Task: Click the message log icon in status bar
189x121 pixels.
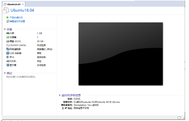Action: tap(179, 118)
